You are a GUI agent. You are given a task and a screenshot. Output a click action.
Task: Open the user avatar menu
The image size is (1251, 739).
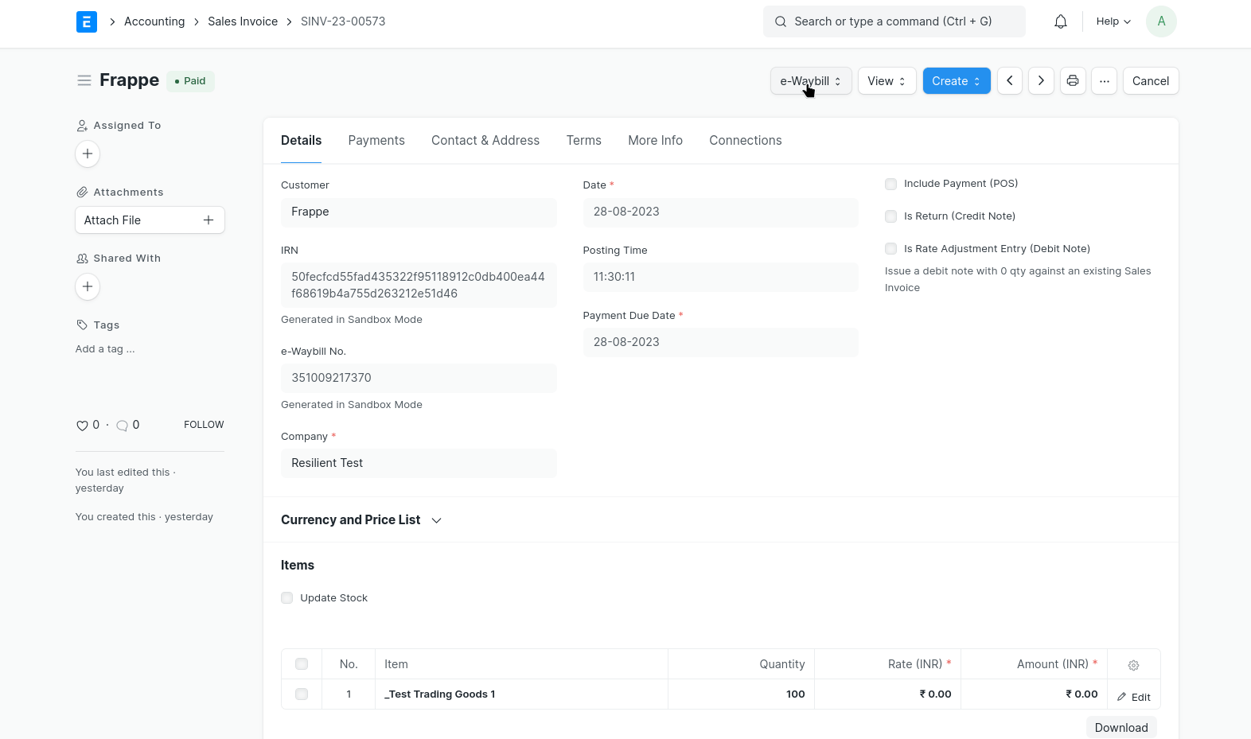coord(1161,21)
